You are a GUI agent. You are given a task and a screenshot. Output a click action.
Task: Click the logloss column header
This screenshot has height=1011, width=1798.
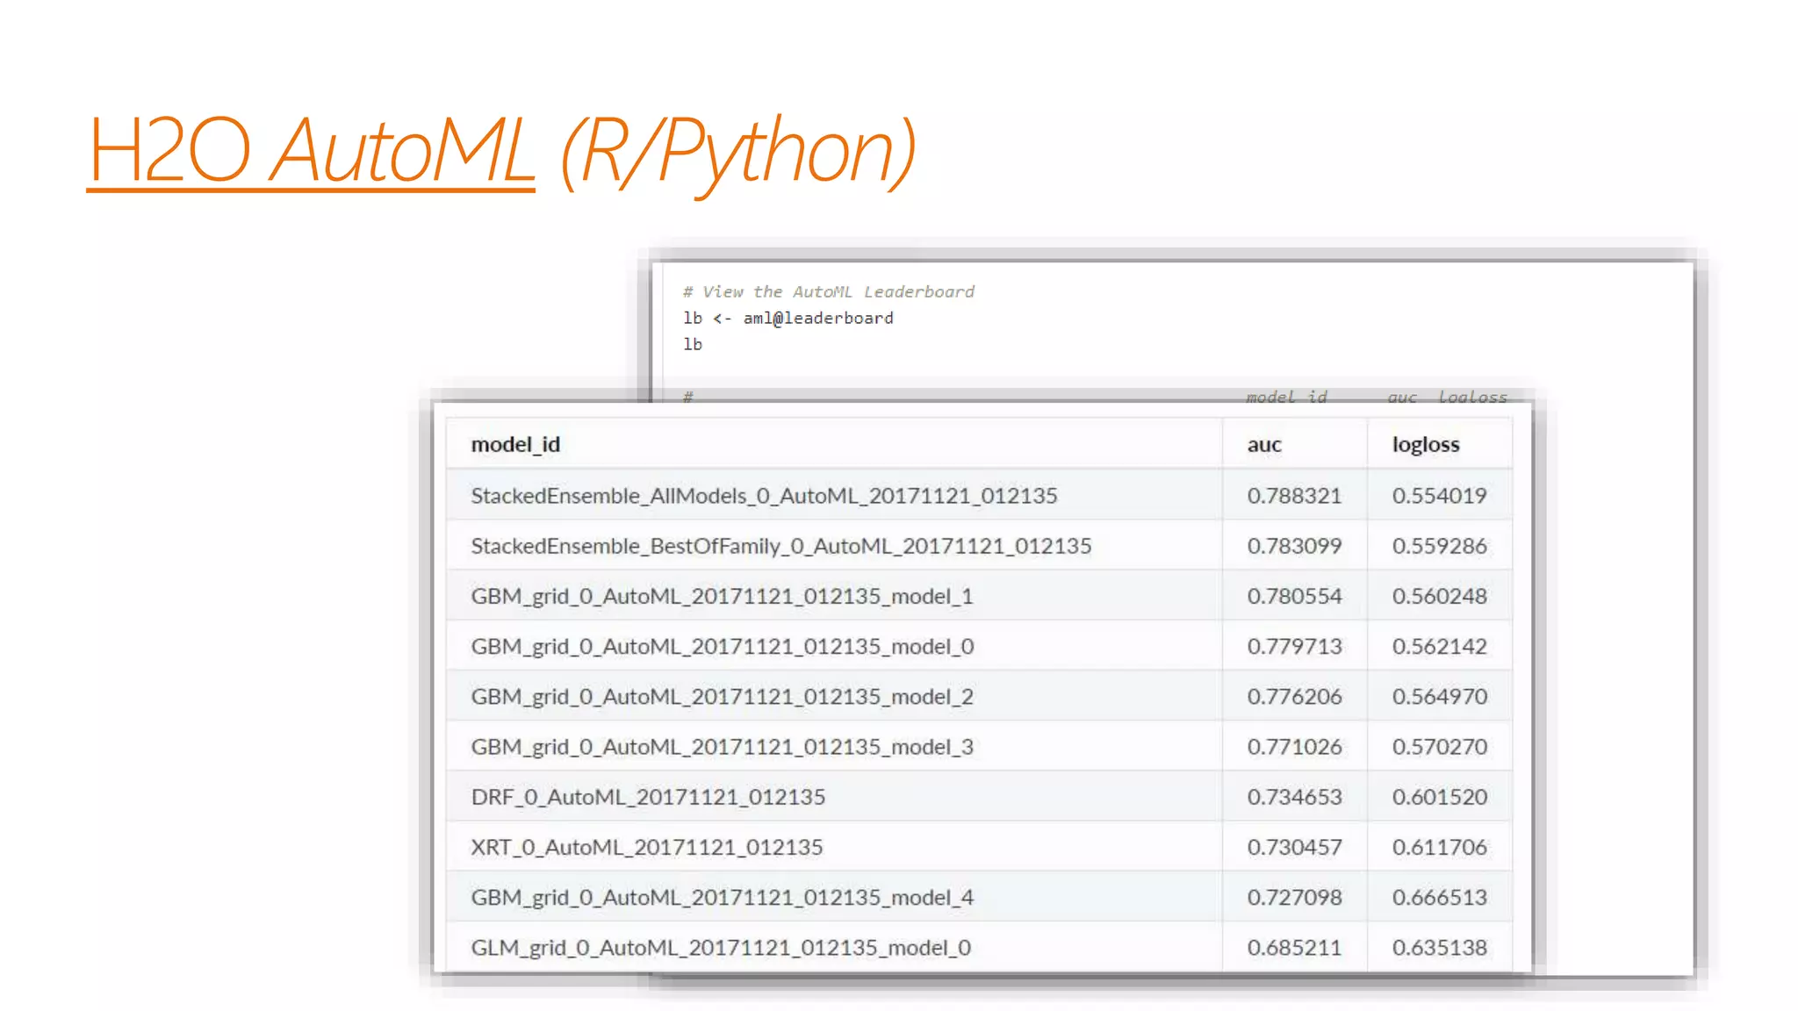click(x=1426, y=445)
